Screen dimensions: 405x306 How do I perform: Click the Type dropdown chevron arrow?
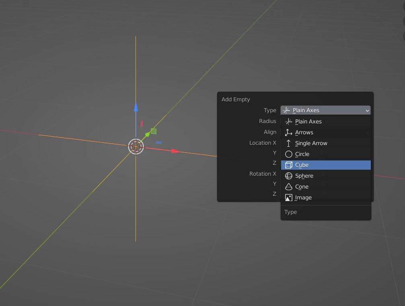(x=367, y=111)
